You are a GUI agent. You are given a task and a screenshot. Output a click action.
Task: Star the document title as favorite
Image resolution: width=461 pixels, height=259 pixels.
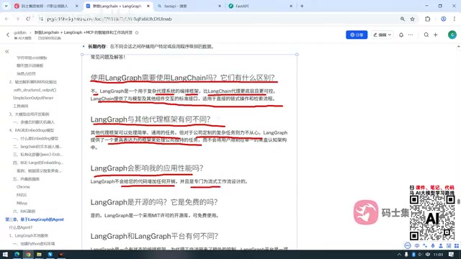[137, 32]
